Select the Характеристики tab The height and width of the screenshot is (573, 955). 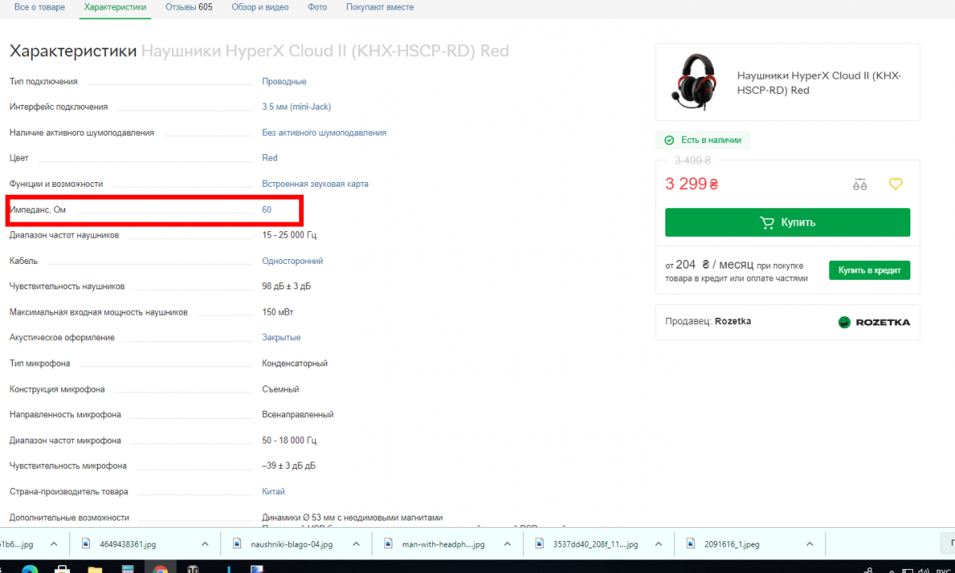tap(115, 7)
